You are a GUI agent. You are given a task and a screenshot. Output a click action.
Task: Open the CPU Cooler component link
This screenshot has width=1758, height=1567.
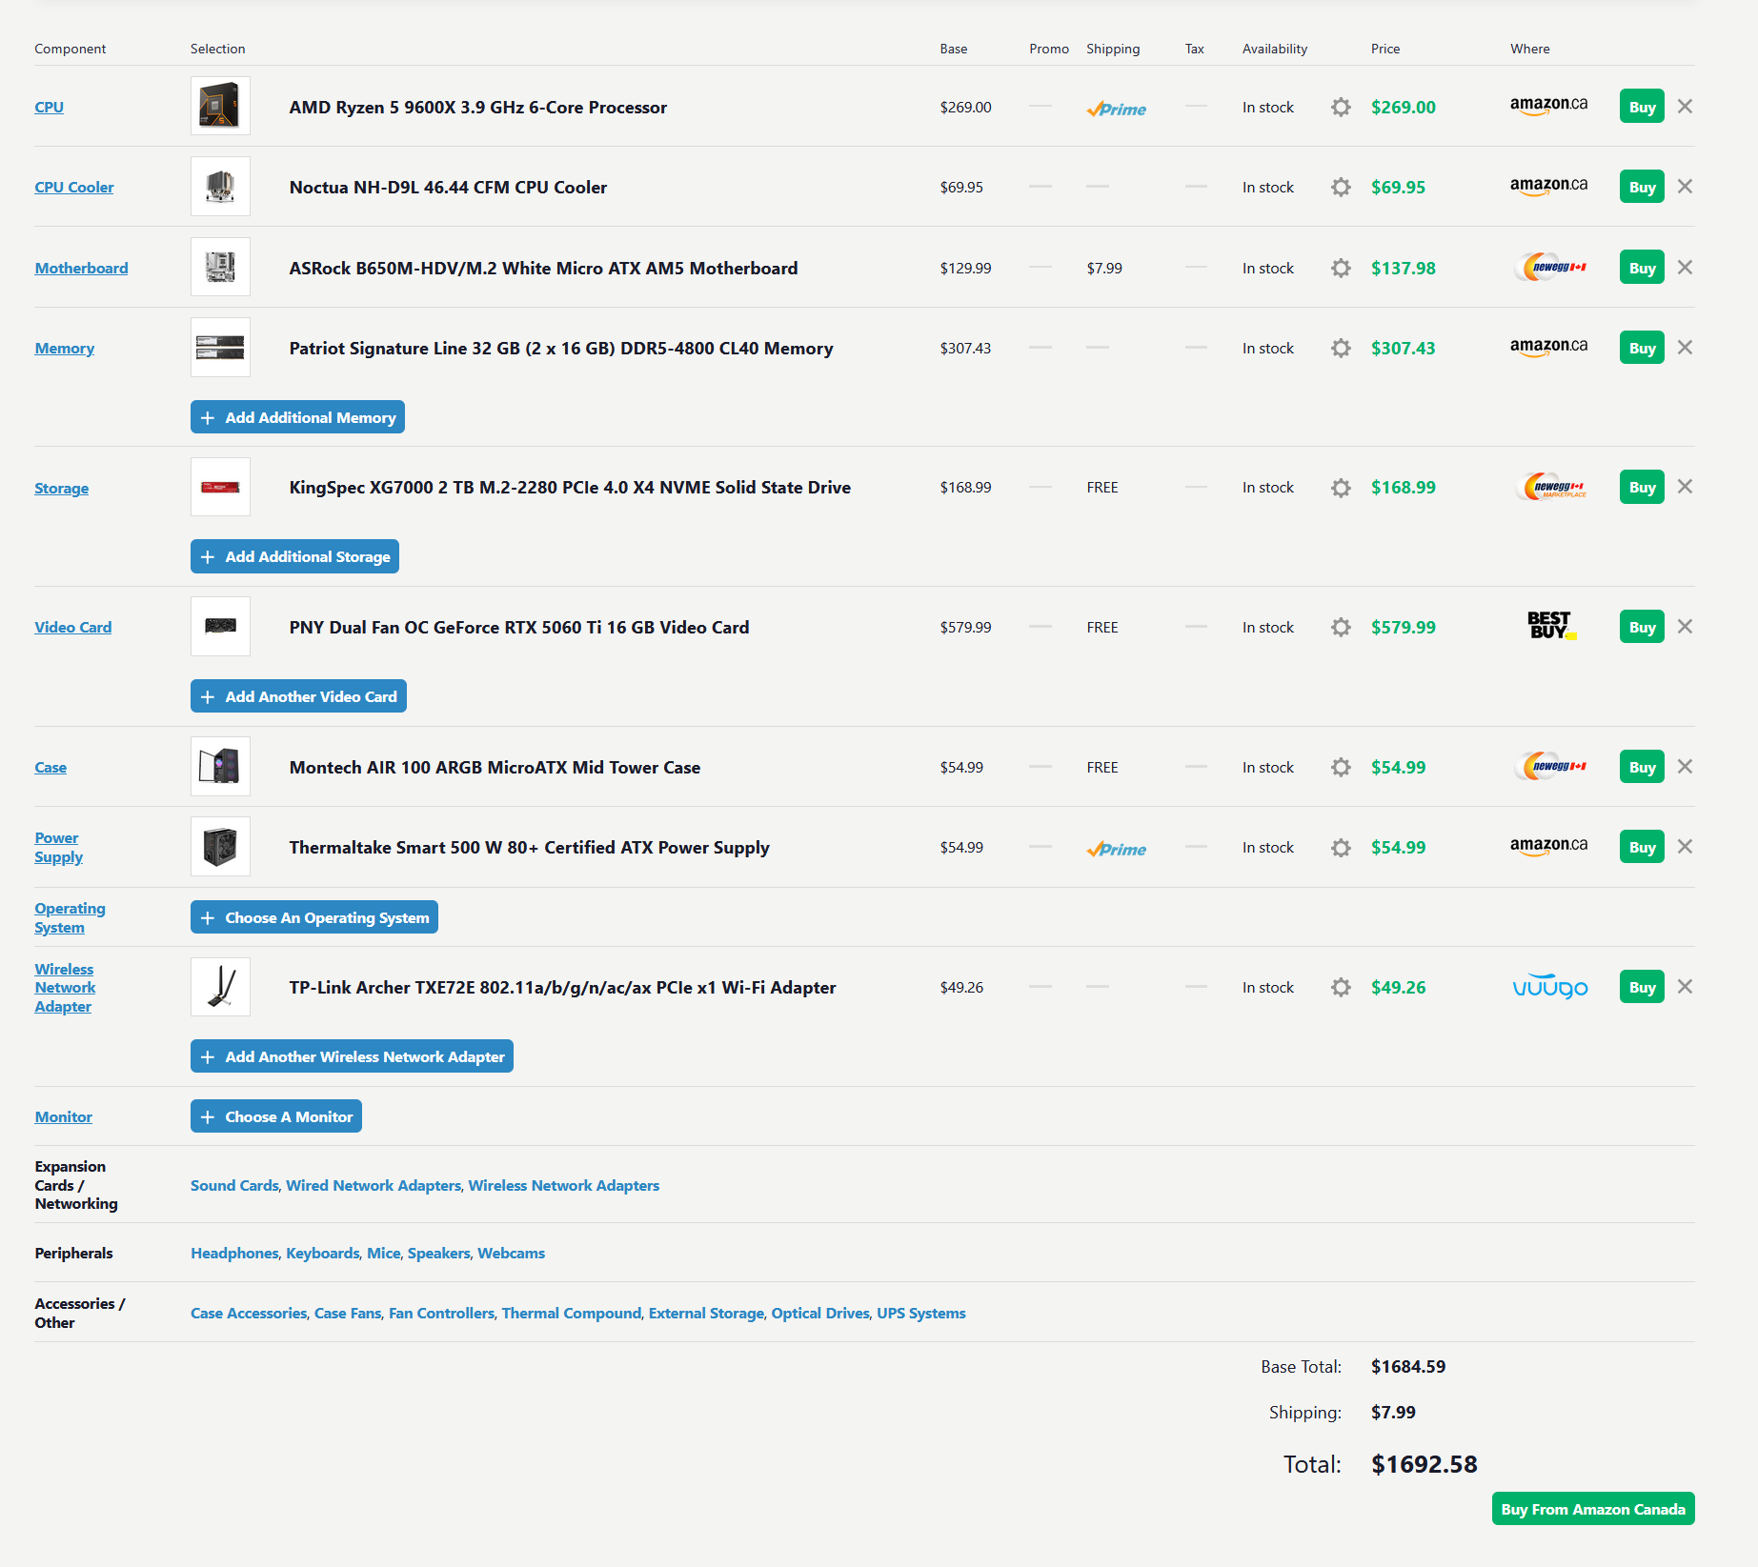74,187
